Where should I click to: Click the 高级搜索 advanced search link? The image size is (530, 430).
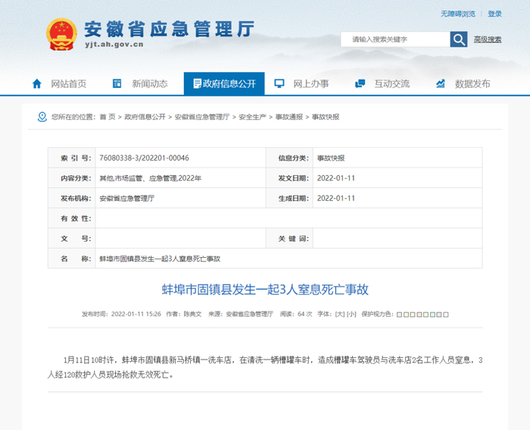488,39
